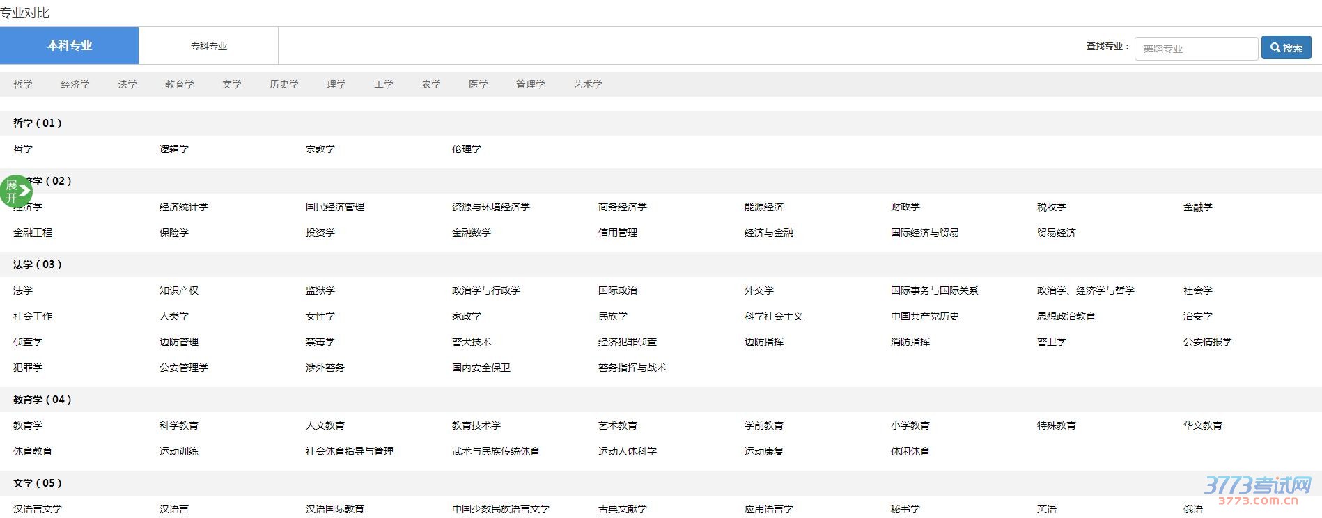The width and height of the screenshot is (1322, 518).
Task: Open 国际经济与贸易 major
Action: click(x=924, y=233)
